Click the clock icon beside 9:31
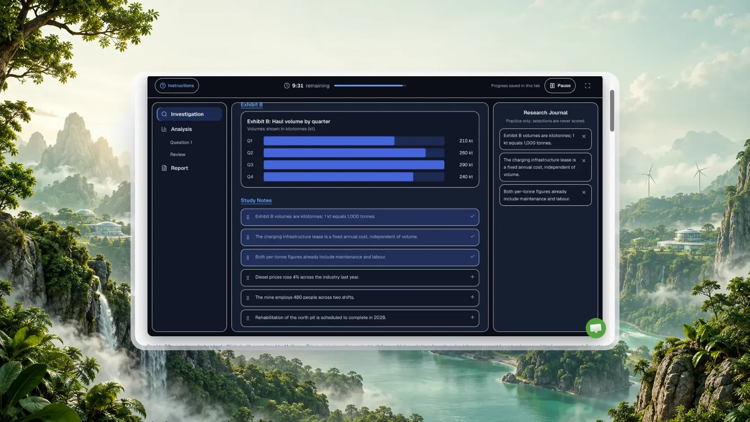Viewport: 750px width, 422px height. coord(287,86)
